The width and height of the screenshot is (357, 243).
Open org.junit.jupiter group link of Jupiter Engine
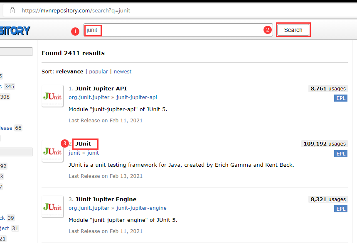click(89, 208)
